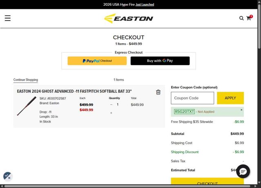The image size is (261, 188).
Task: Apply the coupon code
Action: click(x=230, y=98)
